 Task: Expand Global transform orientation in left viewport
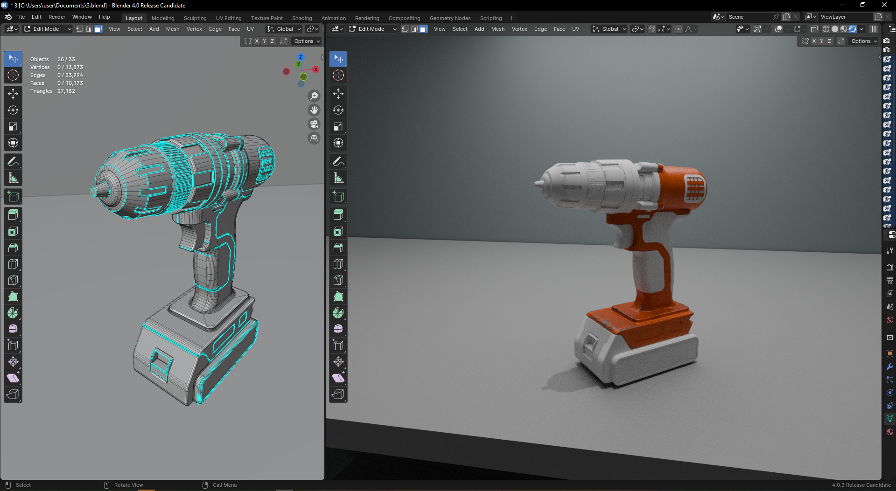284,29
